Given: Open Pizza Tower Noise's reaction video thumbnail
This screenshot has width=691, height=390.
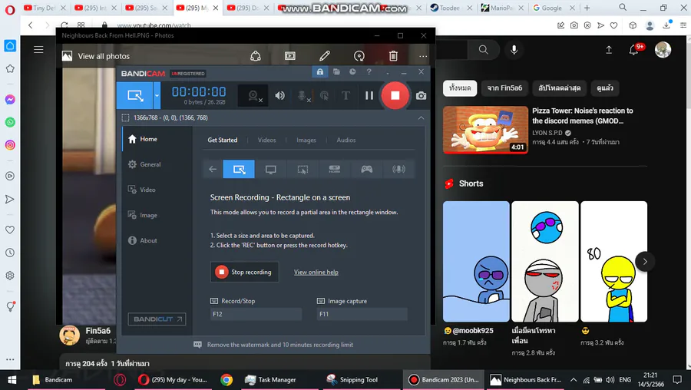Looking at the screenshot, I should point(485,130).
